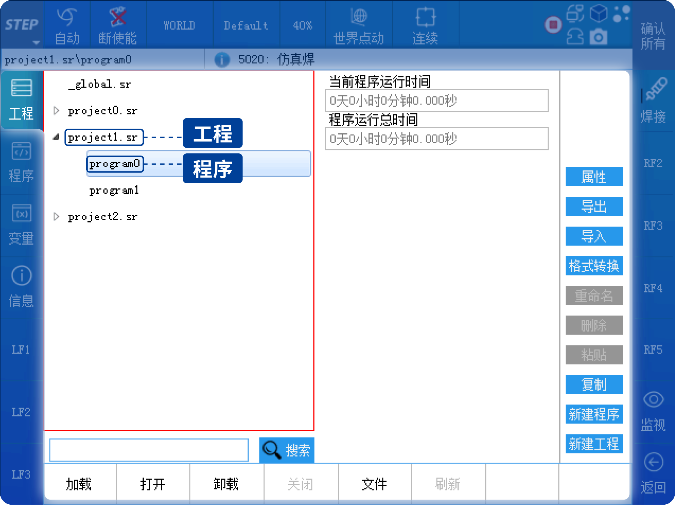
Task: Open the 工程 project tab
Action: (22, 100)
